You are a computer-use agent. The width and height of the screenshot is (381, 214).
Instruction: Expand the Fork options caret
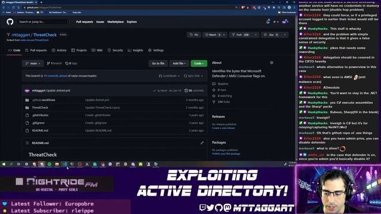[255, 34]
